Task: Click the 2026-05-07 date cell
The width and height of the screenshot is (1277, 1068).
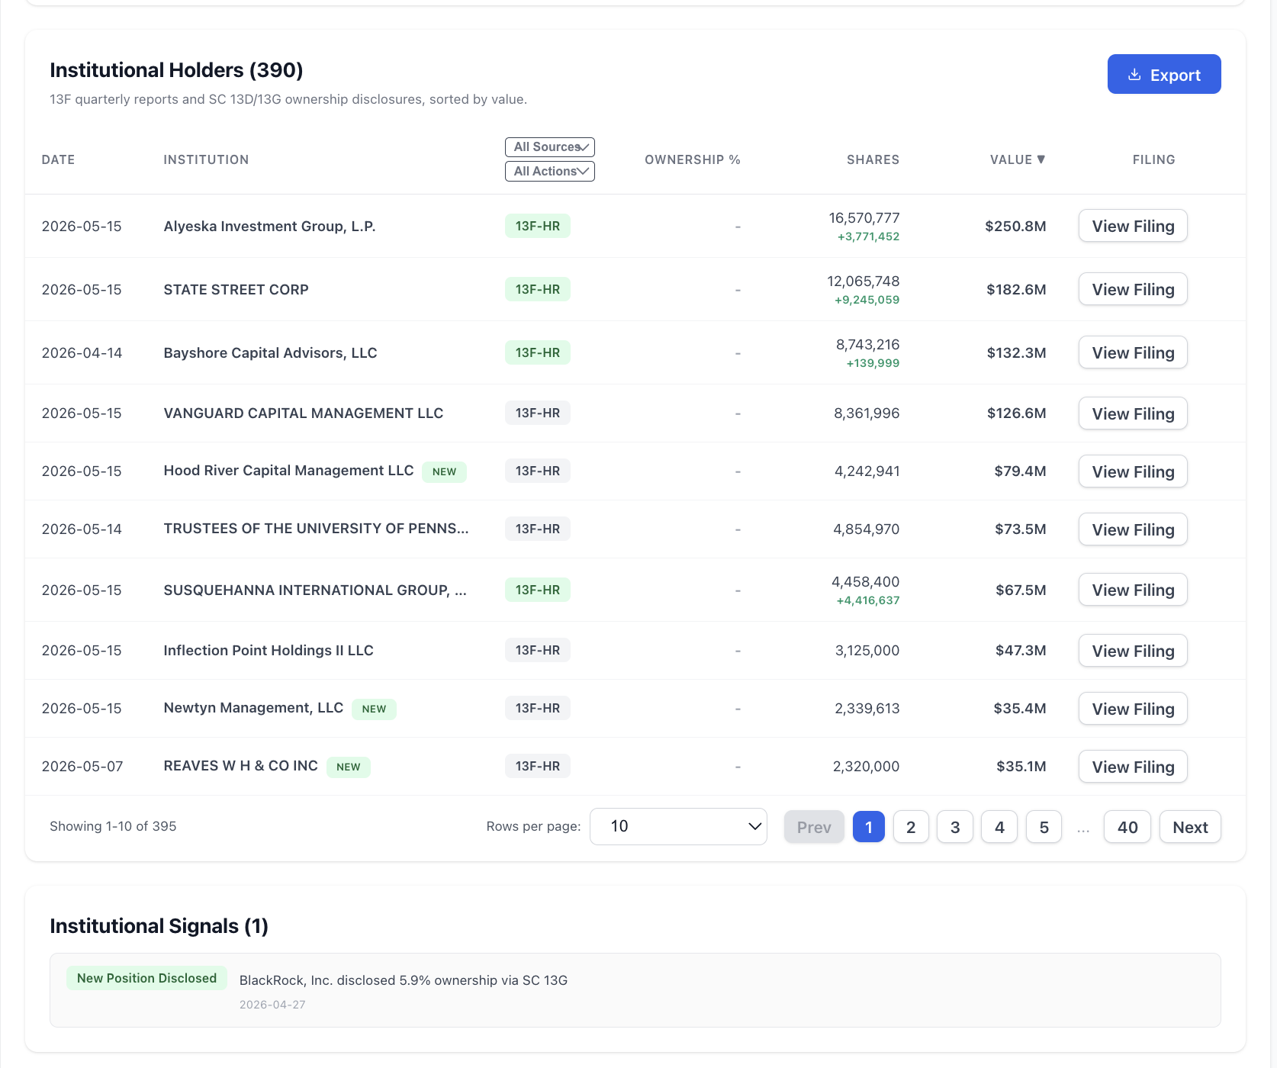Action: click(x=82, y=766)
